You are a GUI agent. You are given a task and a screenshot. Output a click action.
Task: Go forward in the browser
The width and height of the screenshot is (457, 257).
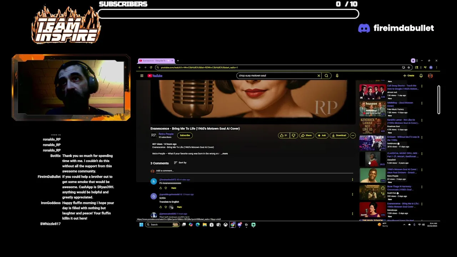pos(145,67)
